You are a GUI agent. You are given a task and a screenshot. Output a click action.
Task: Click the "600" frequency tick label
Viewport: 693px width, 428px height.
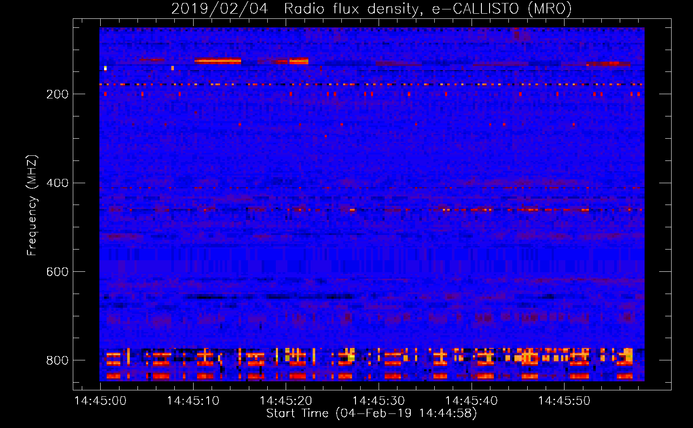[57, 272]
